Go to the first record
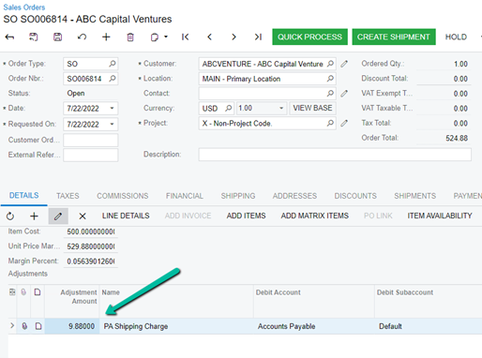Screen dimensions: 482x358 (185, 37)
